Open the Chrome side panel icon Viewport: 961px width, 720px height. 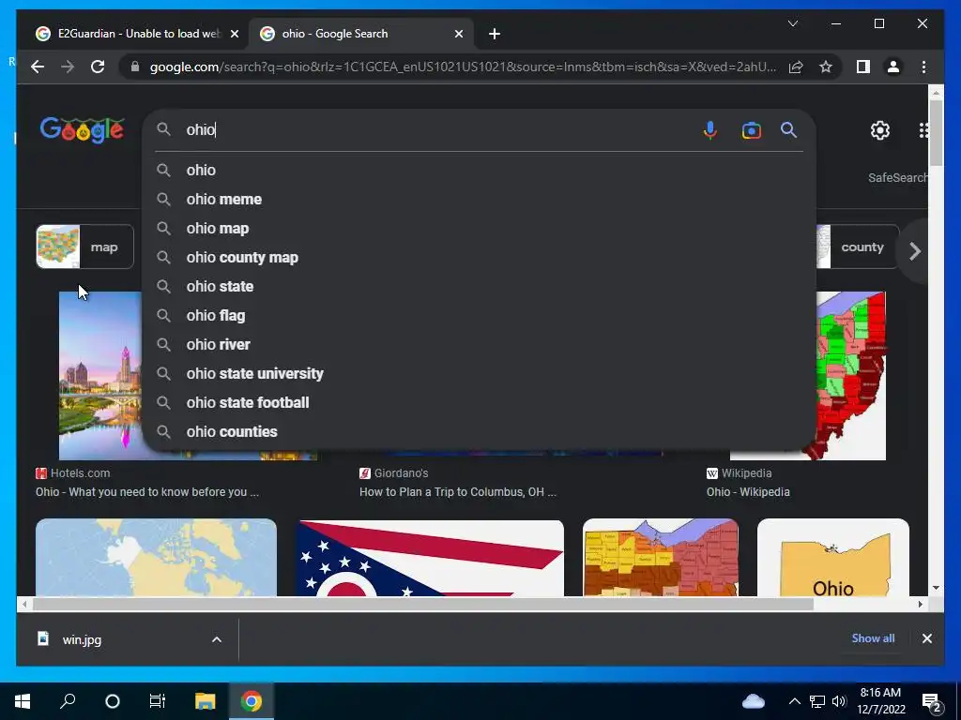coord(863,67)
